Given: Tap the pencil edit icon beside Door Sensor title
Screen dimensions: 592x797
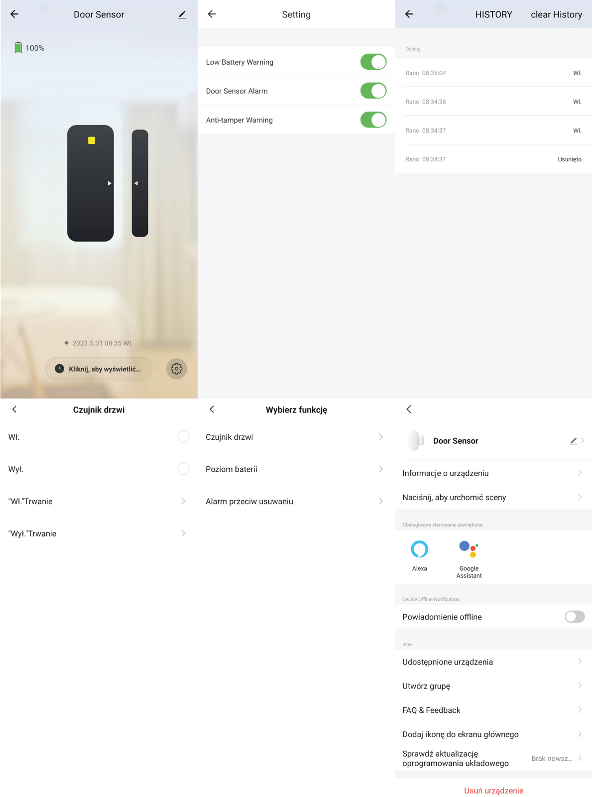Looking at the screenshot, I should point(182,14).
